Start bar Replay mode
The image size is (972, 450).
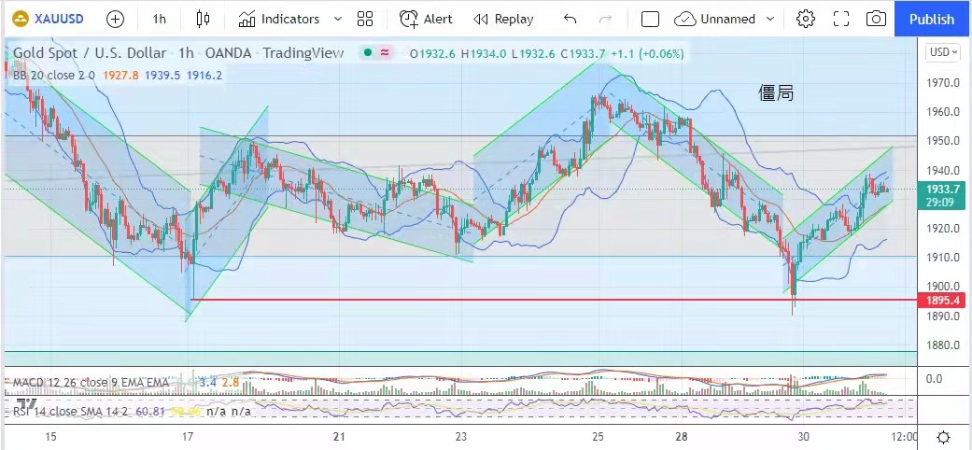503,19
